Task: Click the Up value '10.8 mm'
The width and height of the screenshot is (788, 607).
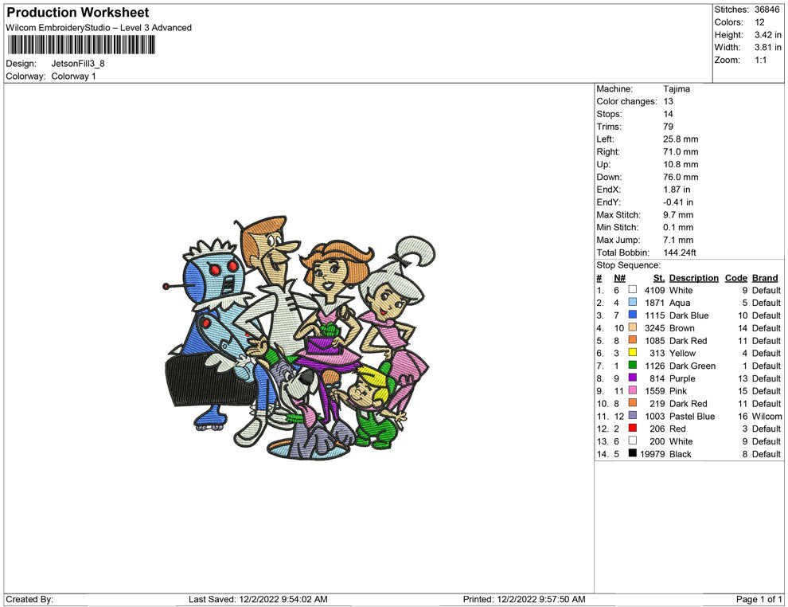Action: [681, 164]
